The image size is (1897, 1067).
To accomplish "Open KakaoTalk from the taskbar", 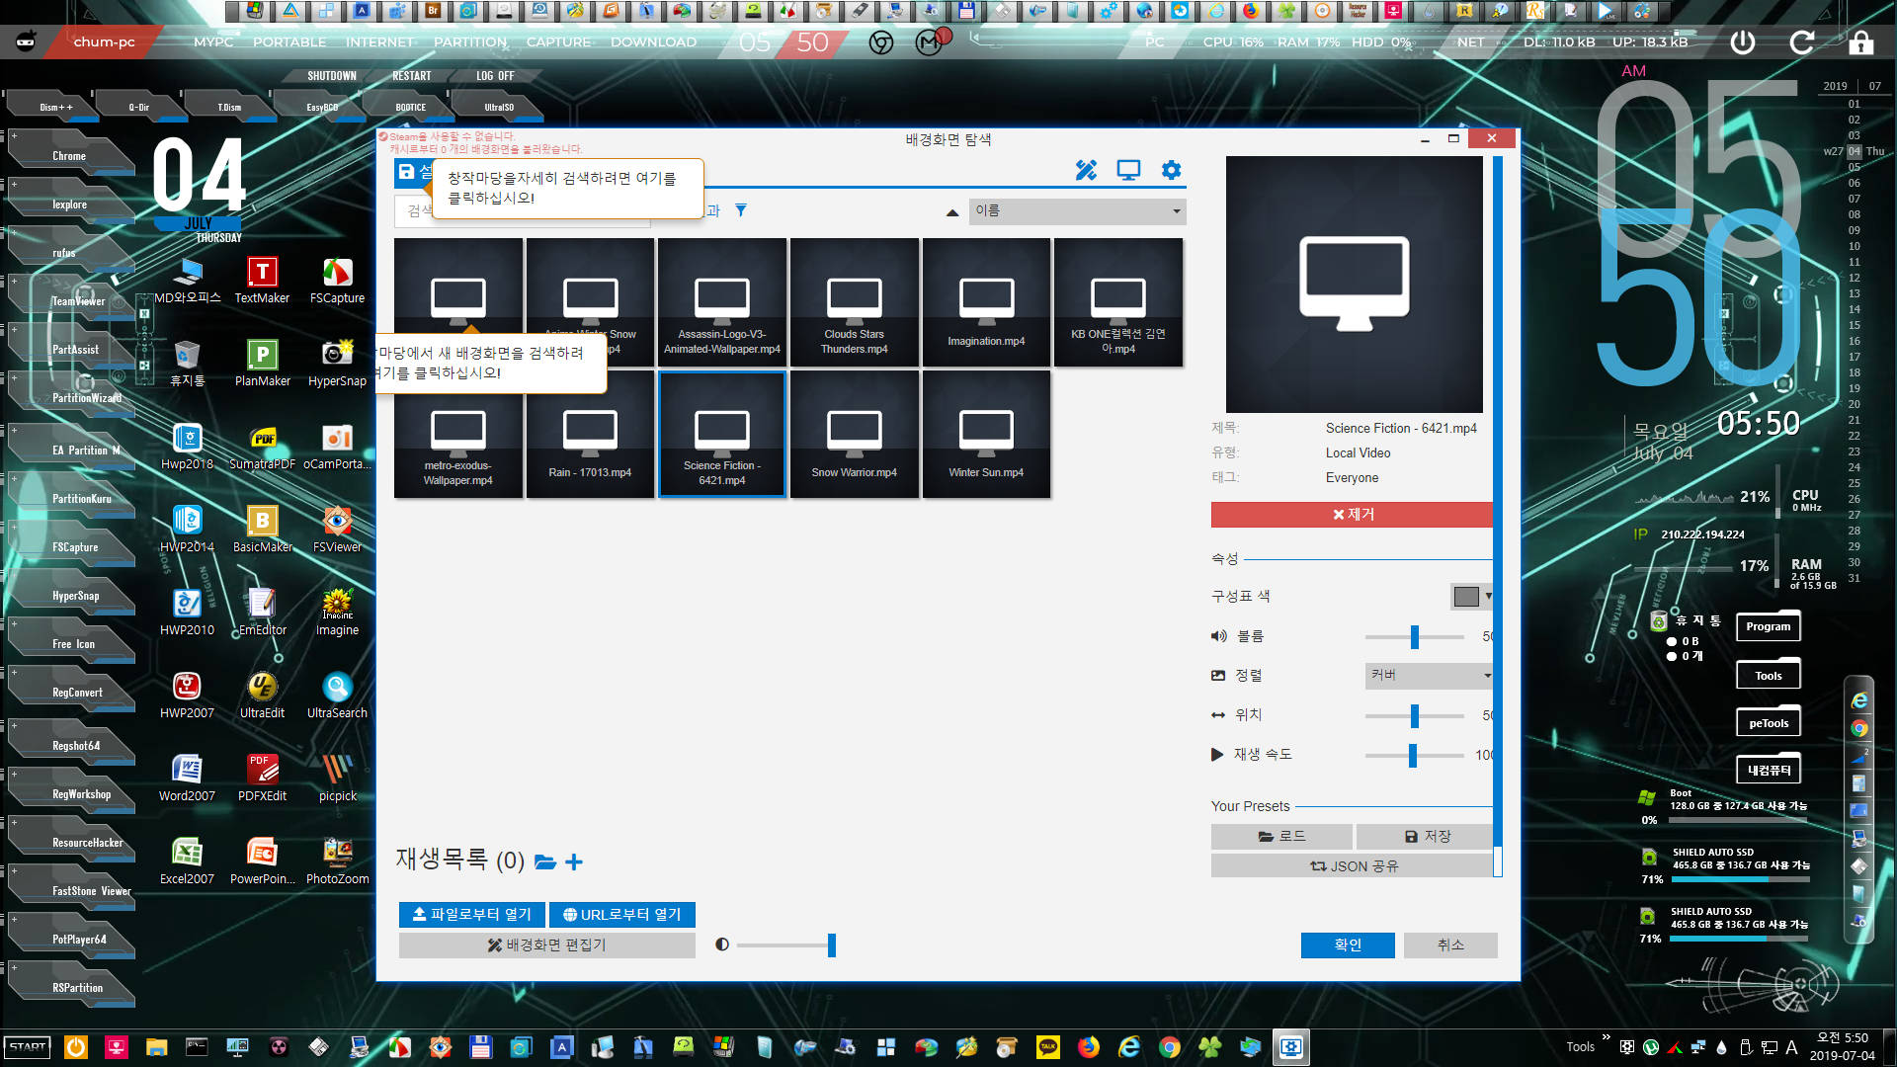I will [x=1047, y=1047].
